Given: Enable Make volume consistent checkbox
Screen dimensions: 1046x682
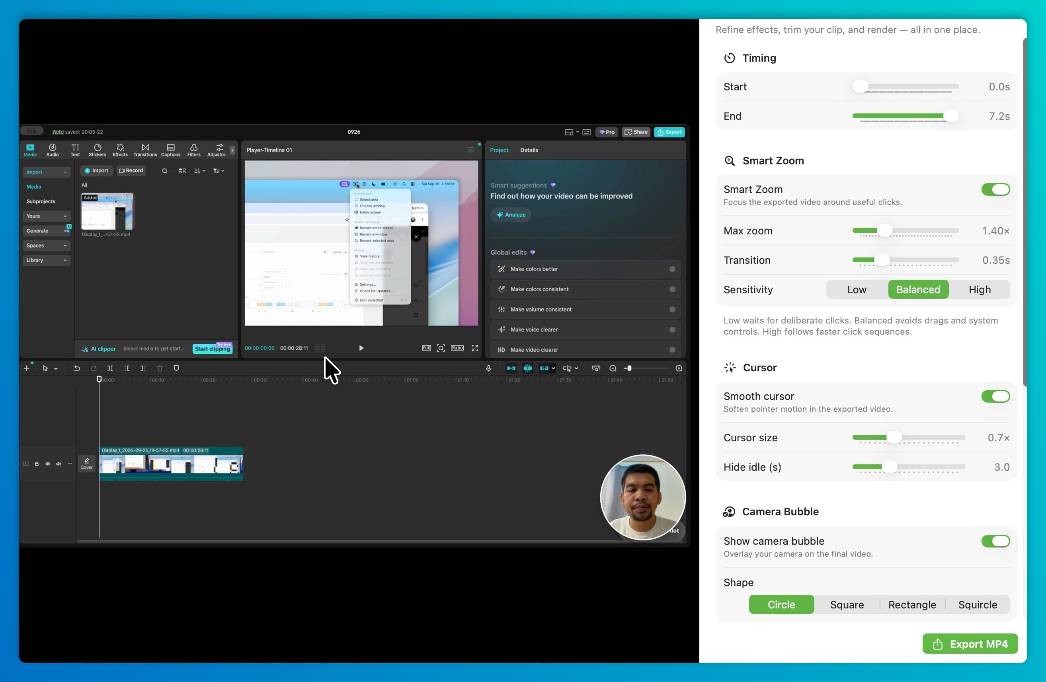Looking at the screenshot, I should pos(672,309).
